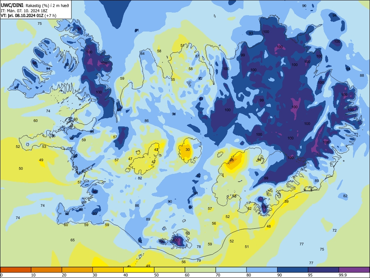Click the '34' humidity value on the map
Viewport: 370px width, 278px height.
pyautogui.click(x=259, y=160)
